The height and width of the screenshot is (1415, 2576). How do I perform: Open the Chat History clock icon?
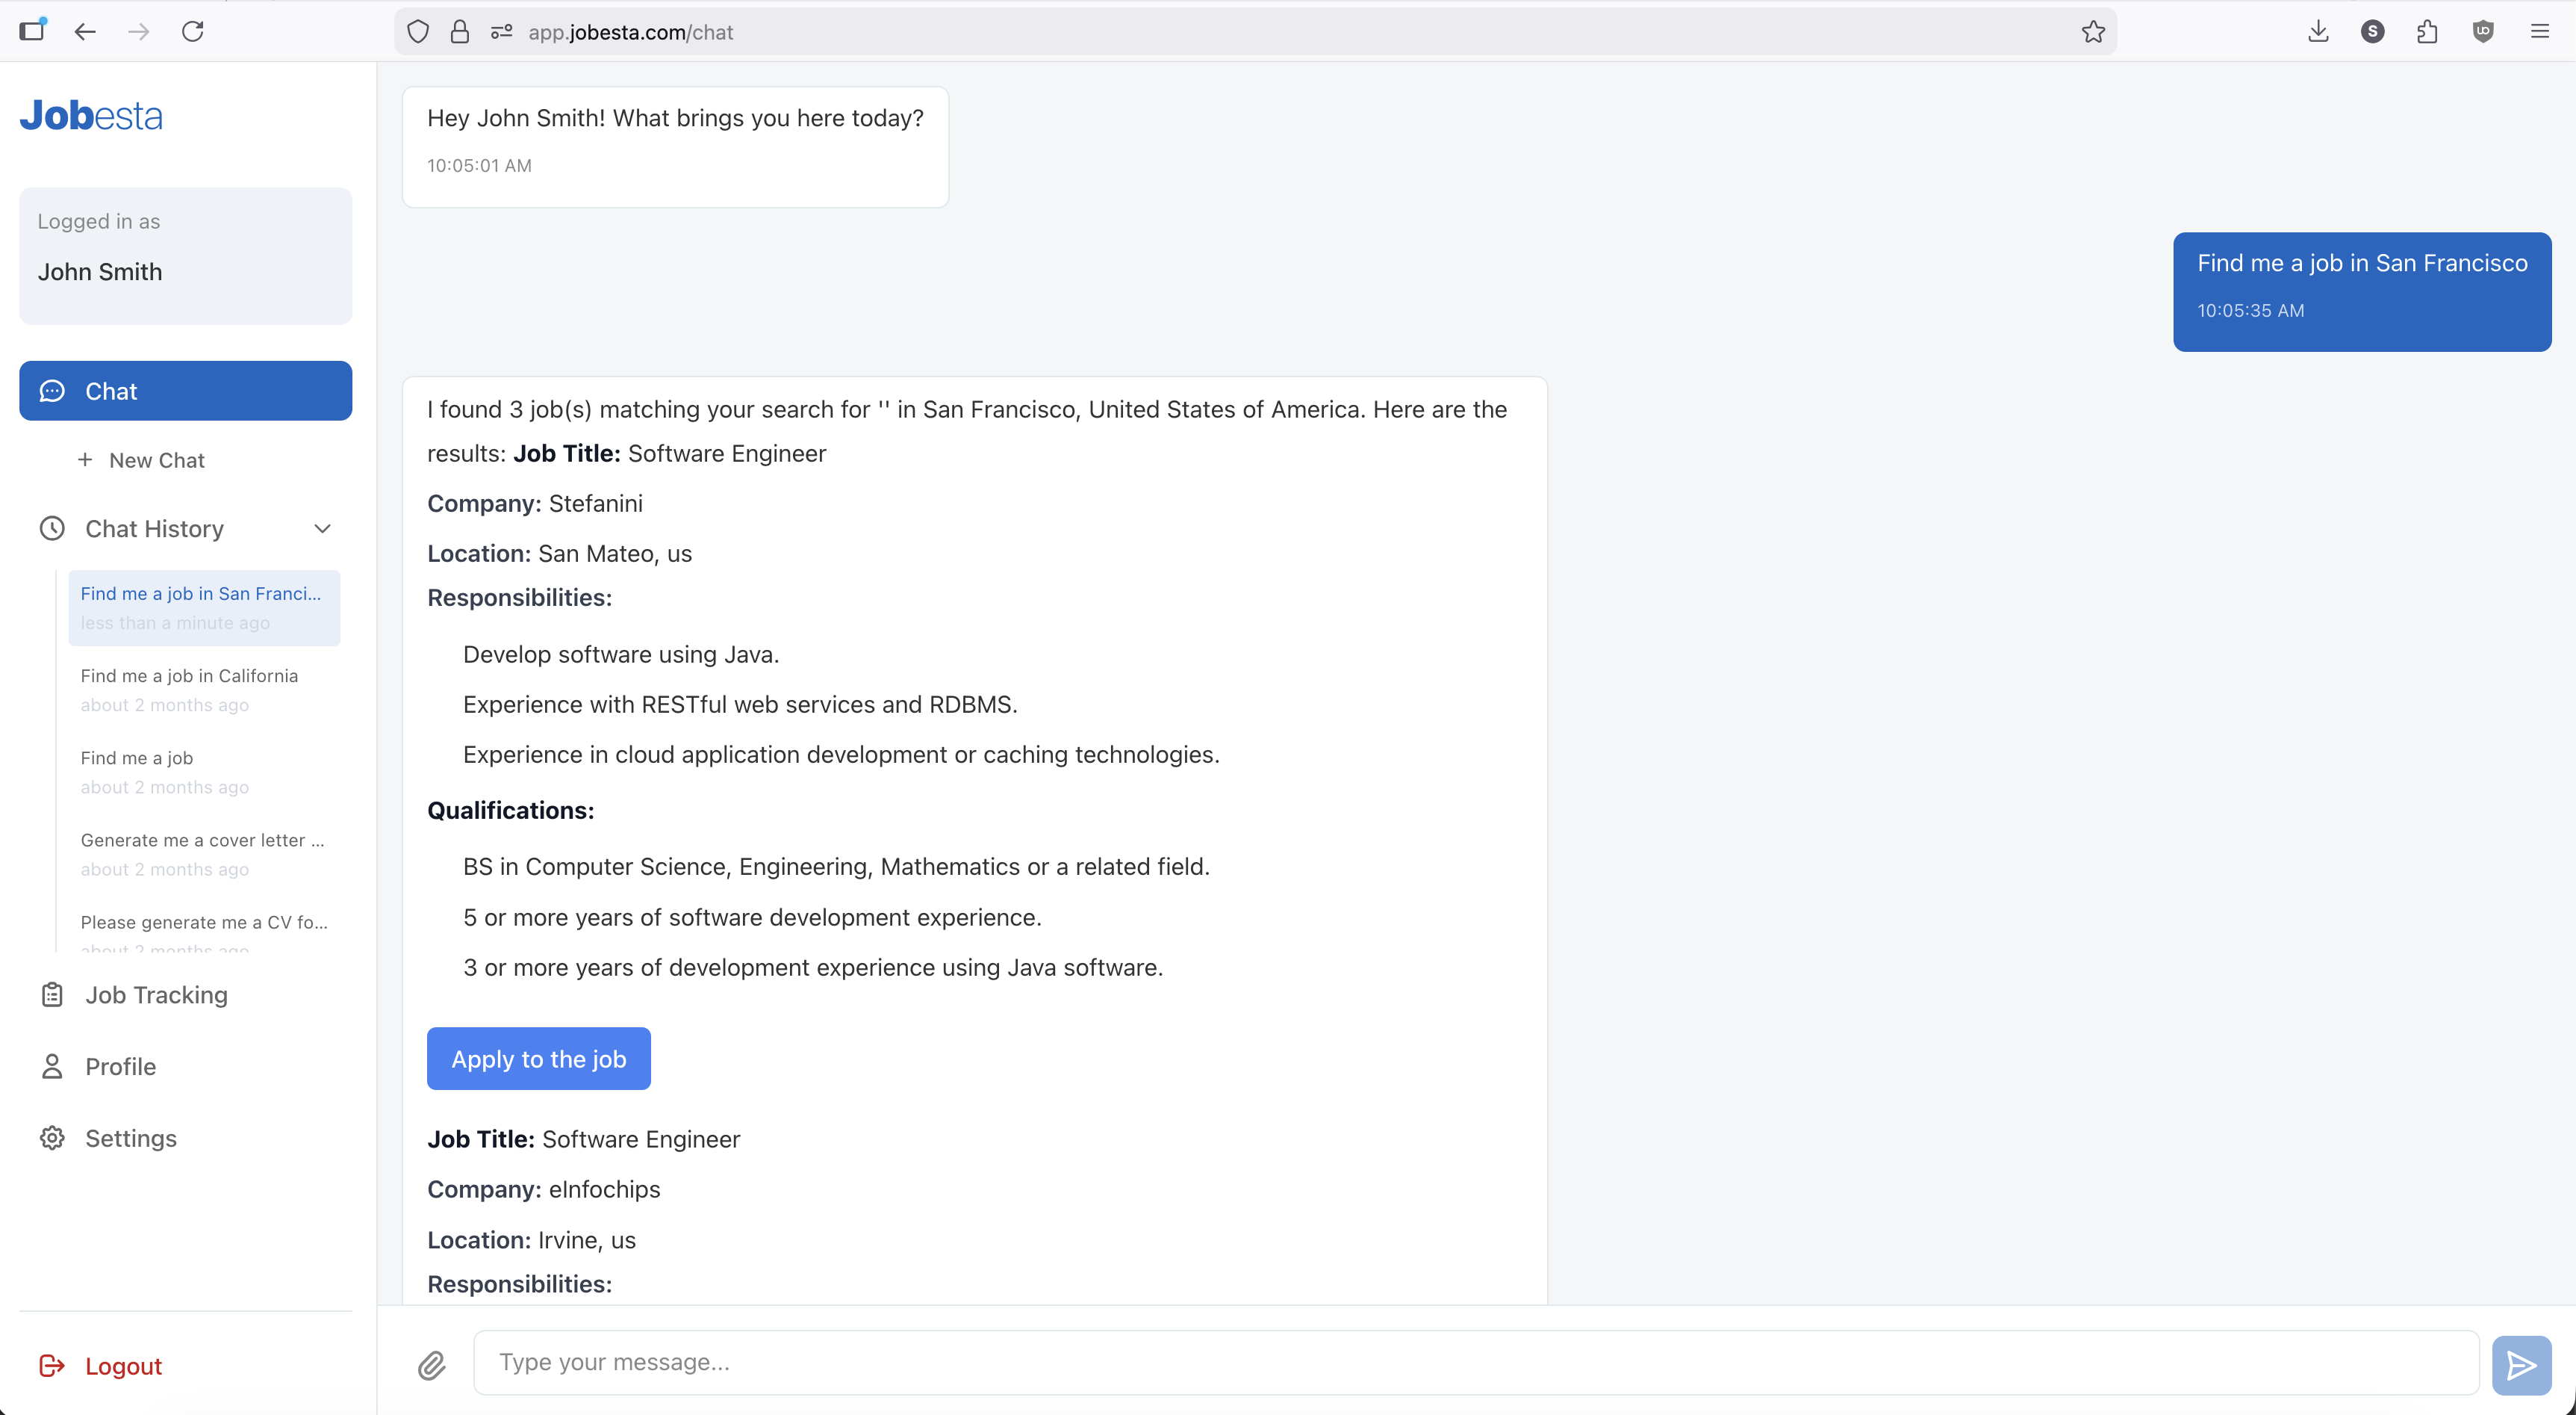[52, 528]
